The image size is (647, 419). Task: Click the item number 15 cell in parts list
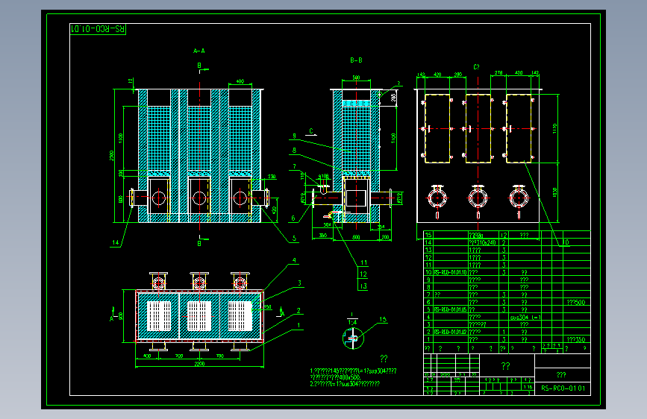pos(428,235)
